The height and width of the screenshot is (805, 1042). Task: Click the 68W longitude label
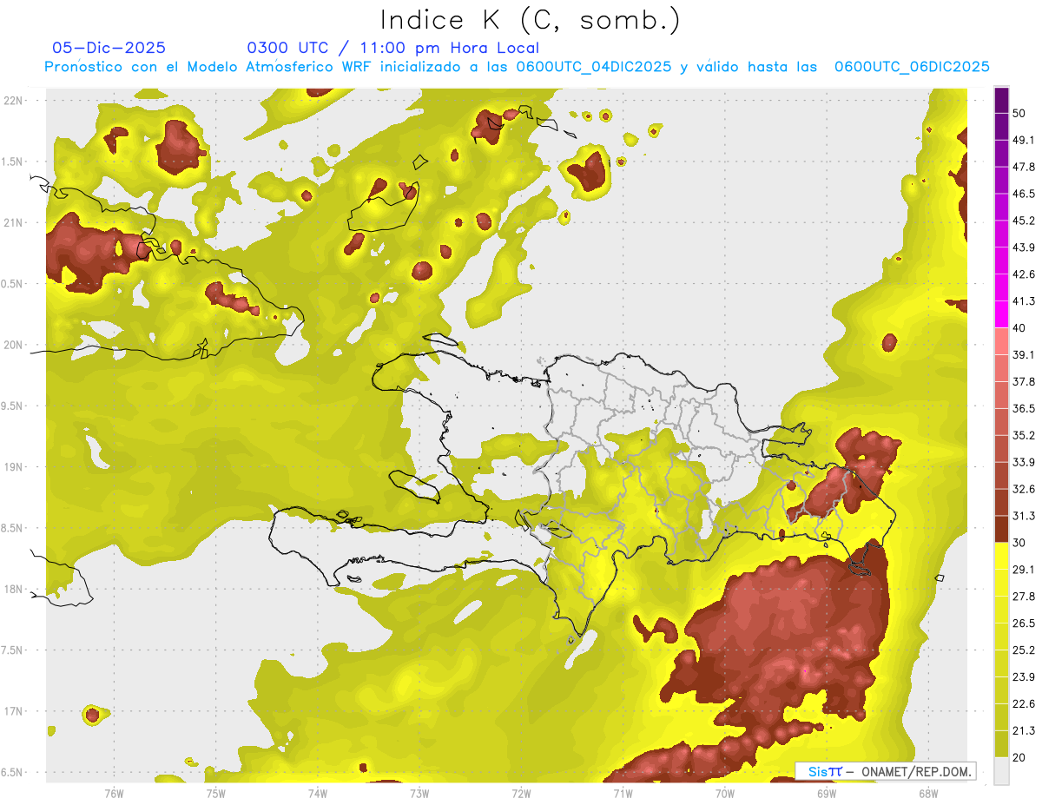click(928, 793)
